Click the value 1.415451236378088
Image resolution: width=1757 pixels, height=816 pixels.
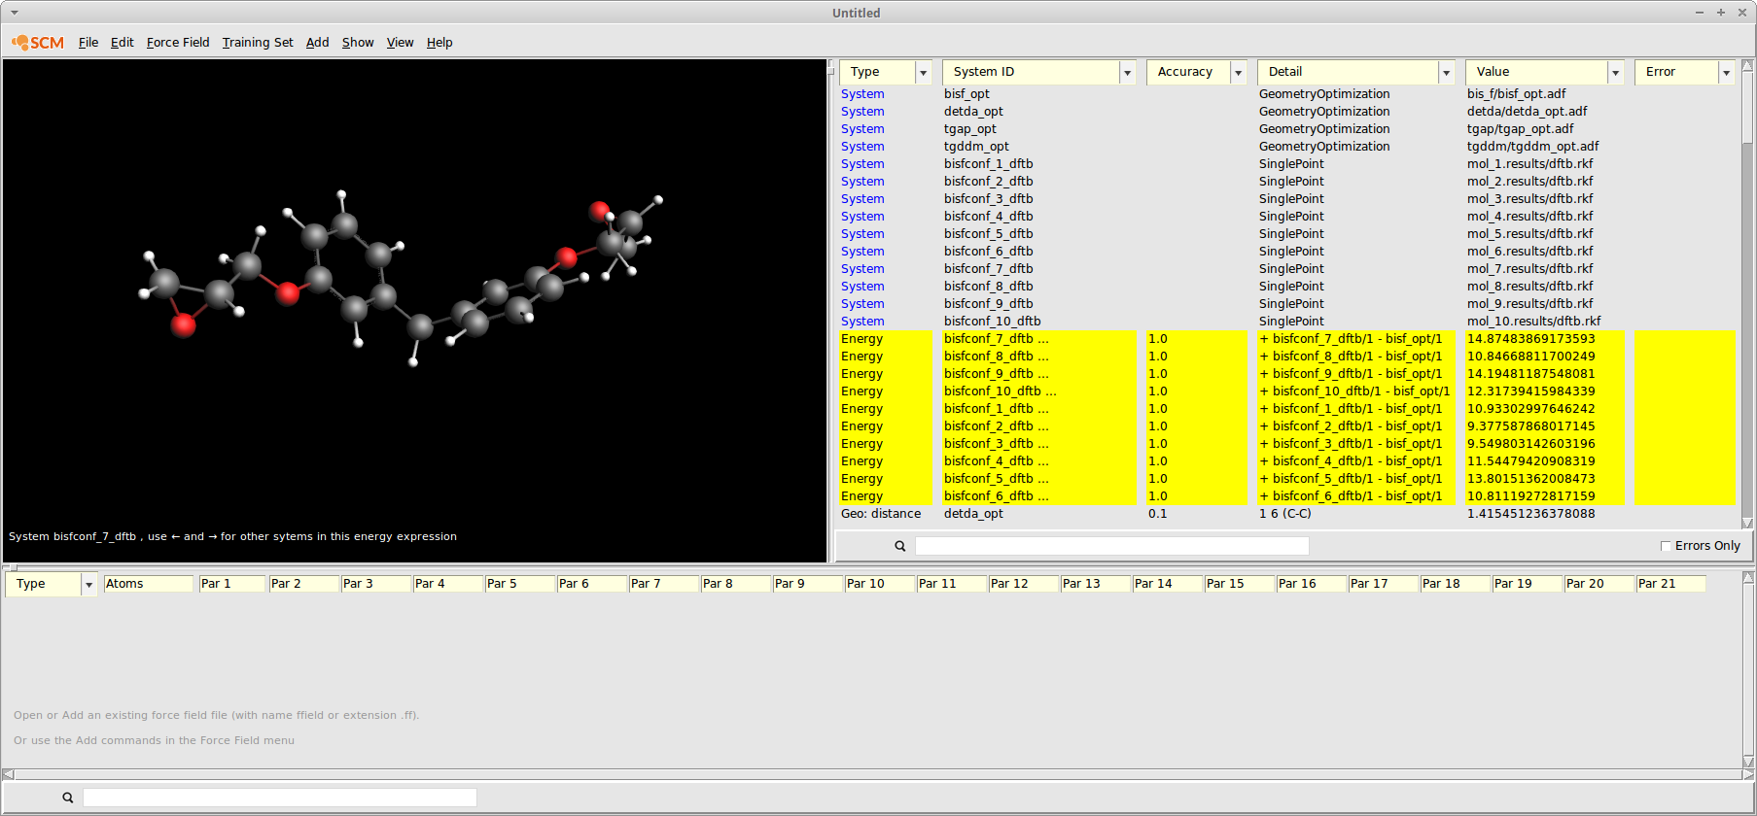pyautogui.click(x=1530, y=514)
